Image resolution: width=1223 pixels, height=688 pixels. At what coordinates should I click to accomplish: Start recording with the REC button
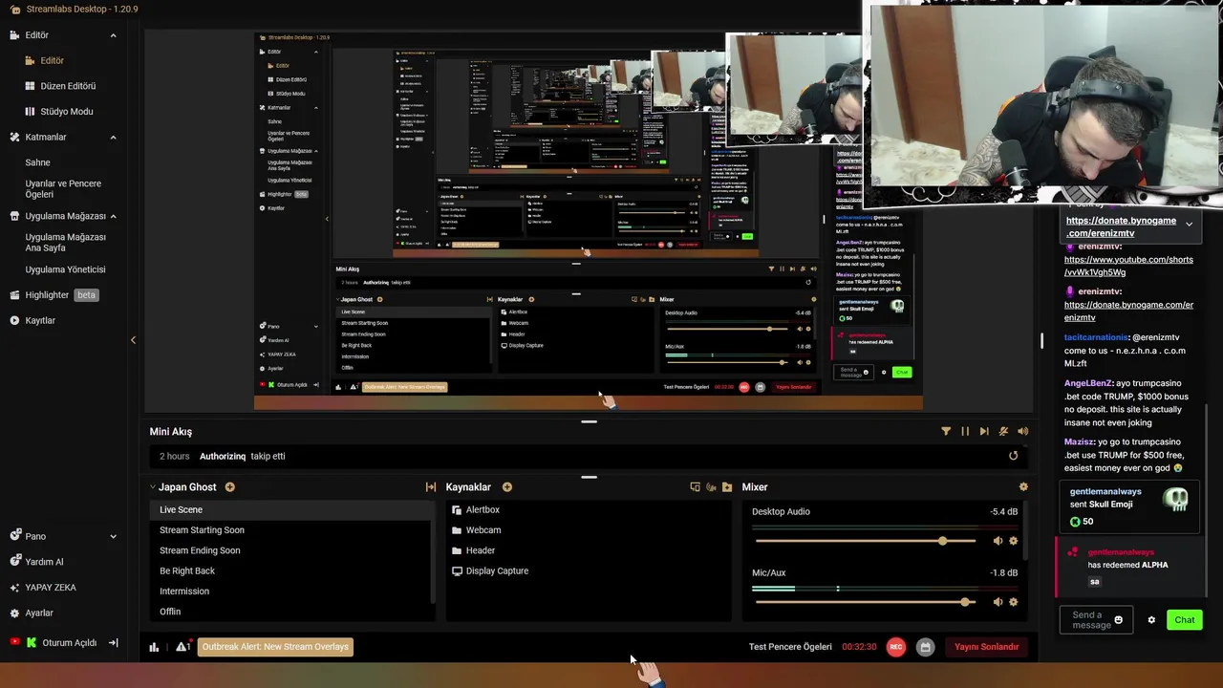tap(896, 647)
